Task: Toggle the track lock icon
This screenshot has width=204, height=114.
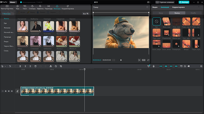Action: 6,91
